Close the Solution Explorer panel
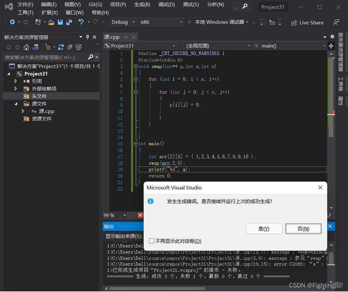Image resolution: width=348 pixels, height=292 pixels. pyautogui.click(x=94, y=37)
